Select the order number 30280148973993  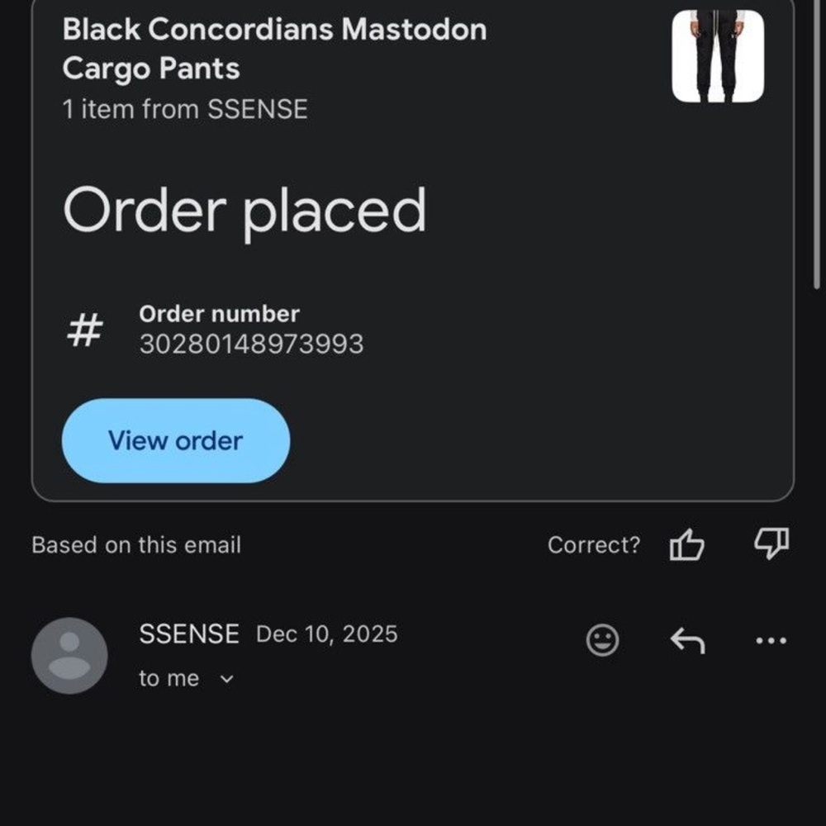click(254, 344)
